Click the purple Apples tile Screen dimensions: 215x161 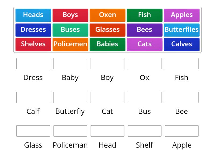[181, 15]
